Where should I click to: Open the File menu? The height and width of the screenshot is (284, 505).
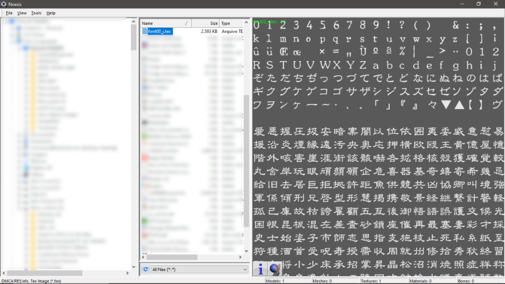pyautogui.click(x=9, y=13)
